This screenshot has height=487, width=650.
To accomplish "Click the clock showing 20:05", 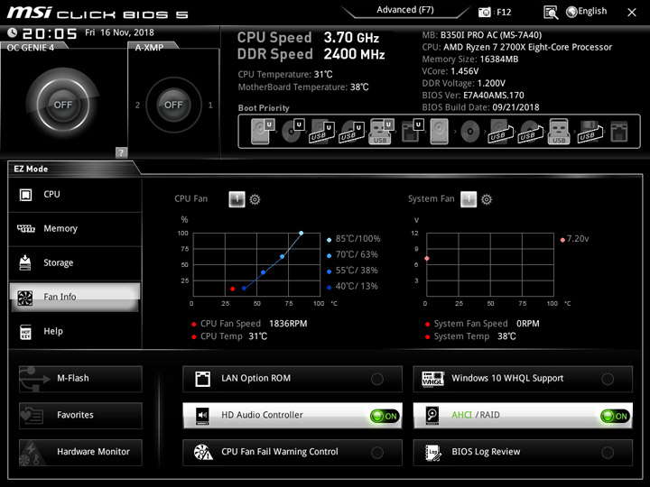I will (50, 33).
